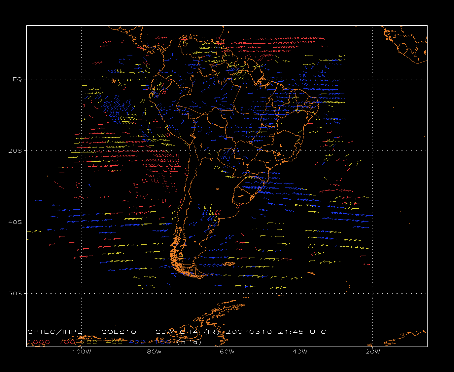Click the EQ latitude label

[x=17, y=79]
